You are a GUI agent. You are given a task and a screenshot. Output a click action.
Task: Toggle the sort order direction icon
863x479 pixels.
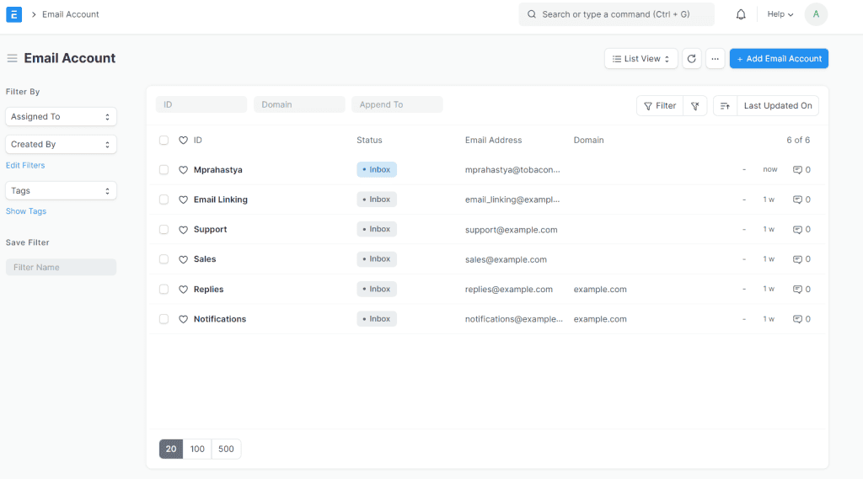(725, 105)
